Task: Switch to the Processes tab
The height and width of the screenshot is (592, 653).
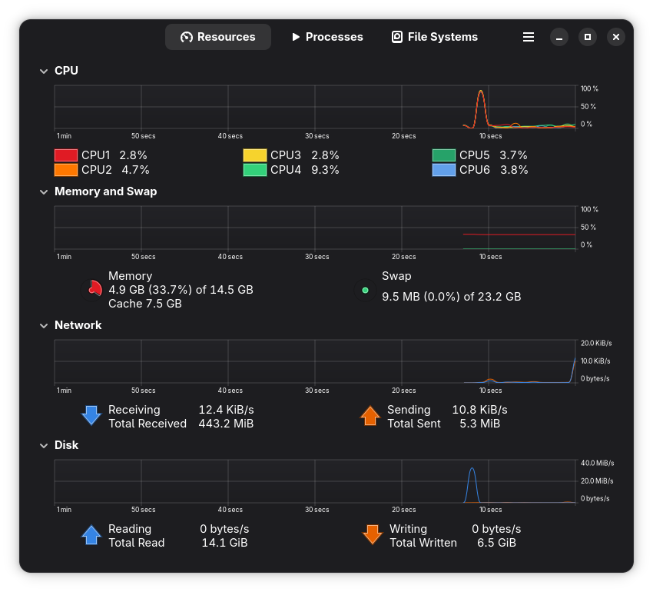Action: [x=326, y=37]
